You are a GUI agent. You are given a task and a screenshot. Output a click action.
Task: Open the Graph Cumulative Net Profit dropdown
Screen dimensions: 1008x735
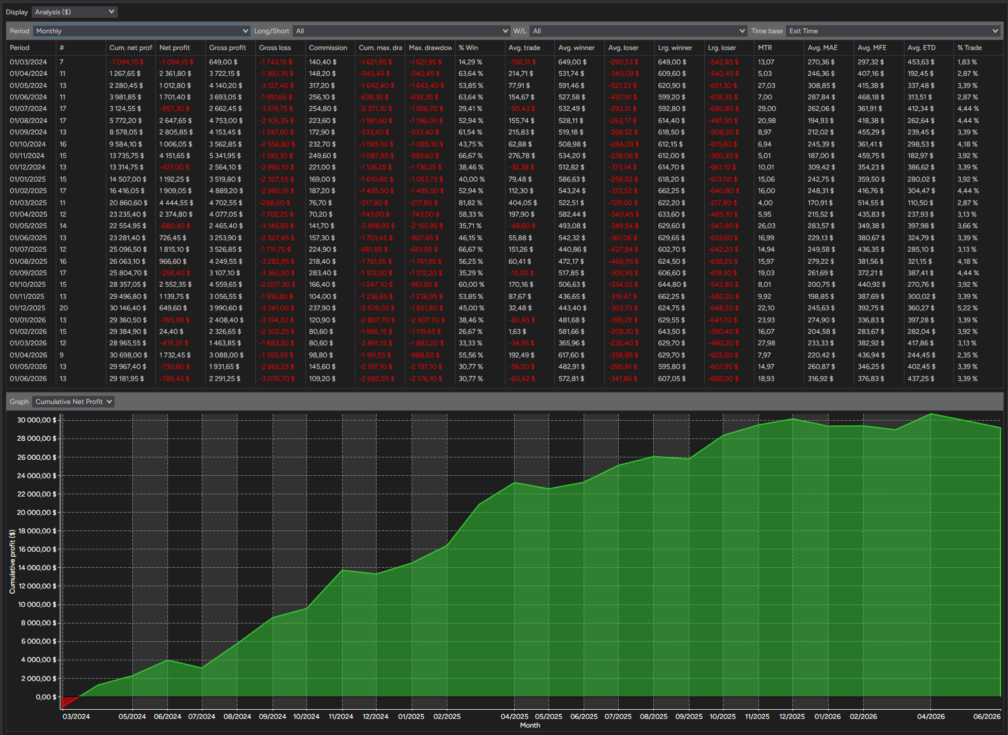(x=73, y=402)
